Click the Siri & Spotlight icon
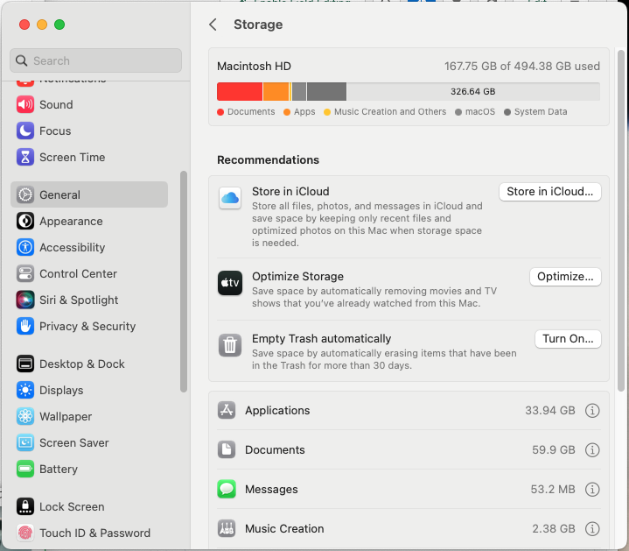This screenshot has height=551, width=629. pos(24,300)
